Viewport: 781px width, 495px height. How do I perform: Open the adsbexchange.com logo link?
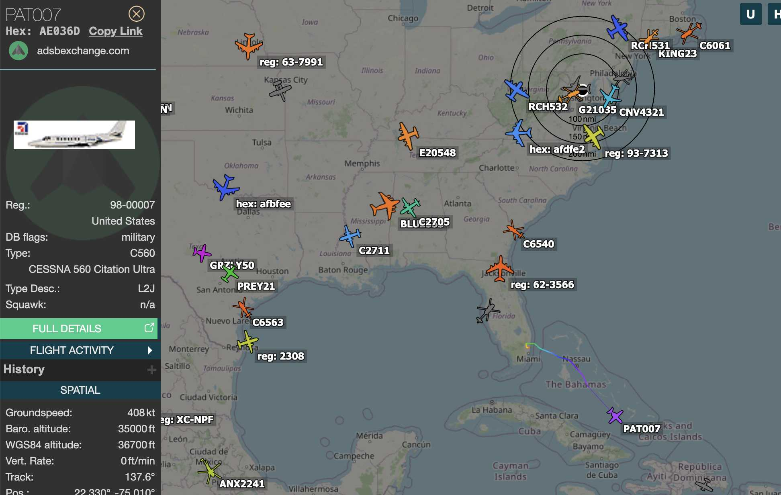tap(18, 51)
